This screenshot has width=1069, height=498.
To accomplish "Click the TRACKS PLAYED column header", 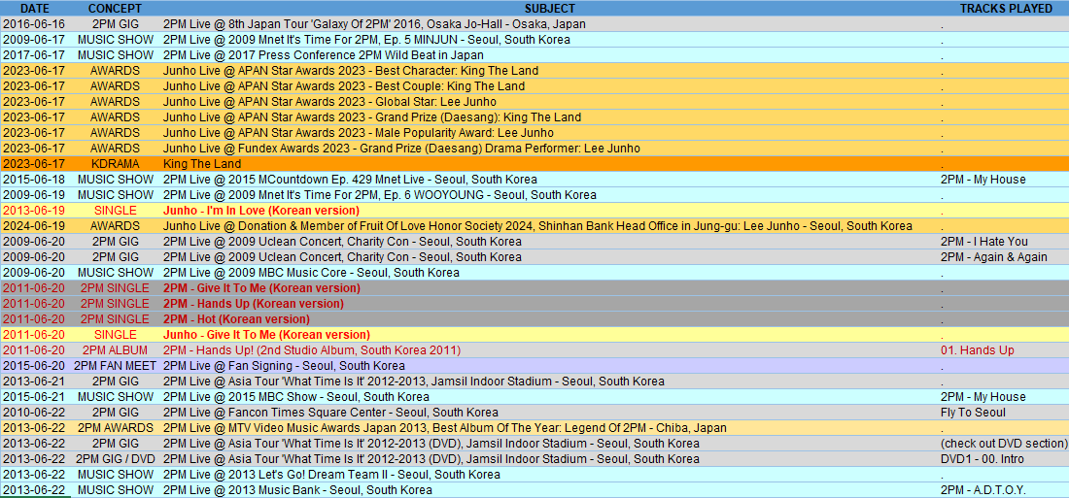I will point(1006,8).
